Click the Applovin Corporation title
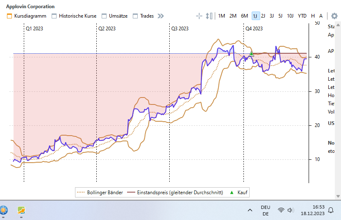The height and width of the screenshot is (220, 341). [x=30, y=7]
